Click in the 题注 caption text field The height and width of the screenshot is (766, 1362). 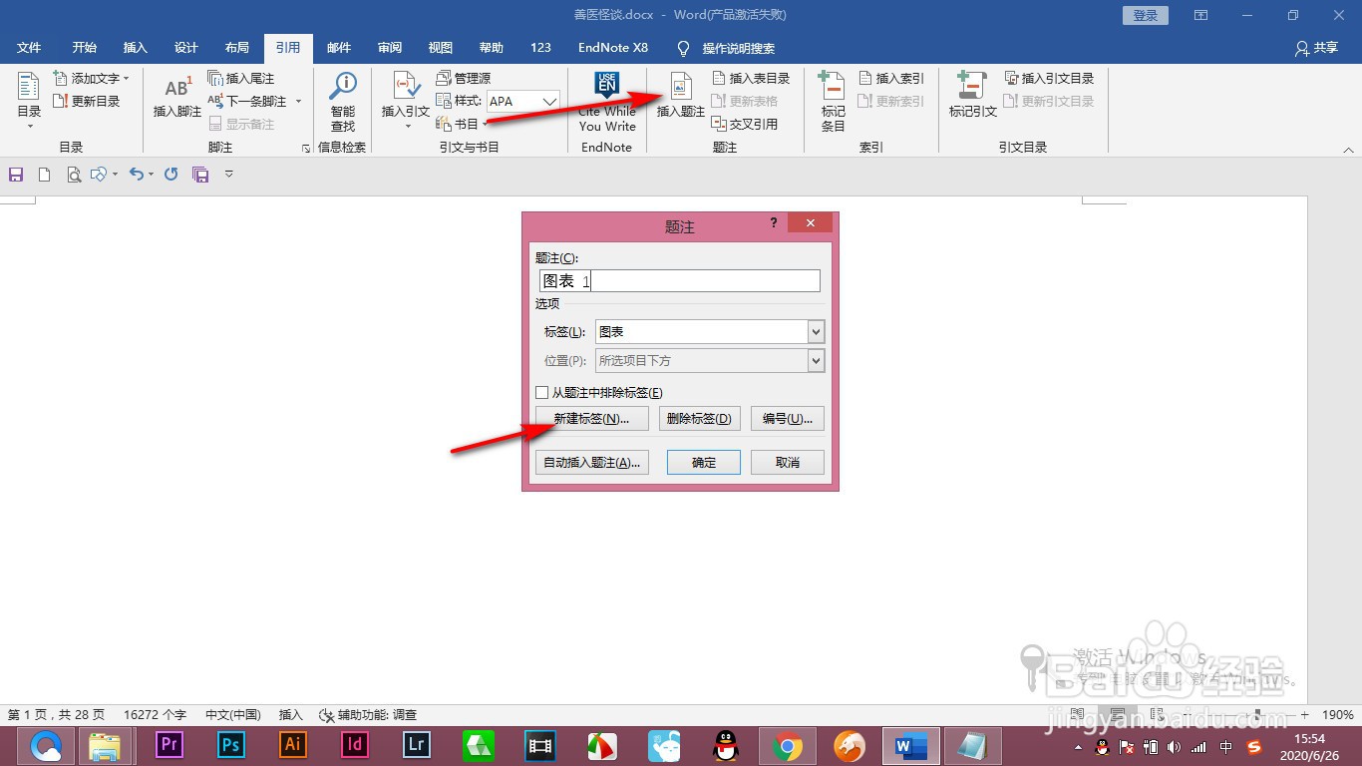click(679, 281)
